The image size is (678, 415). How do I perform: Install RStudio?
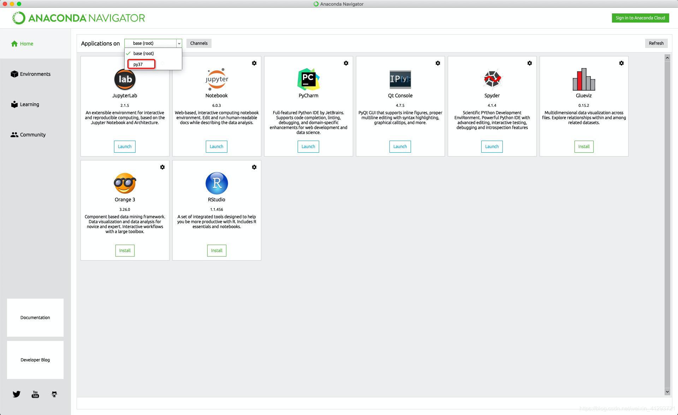click(x=217, y=251)
